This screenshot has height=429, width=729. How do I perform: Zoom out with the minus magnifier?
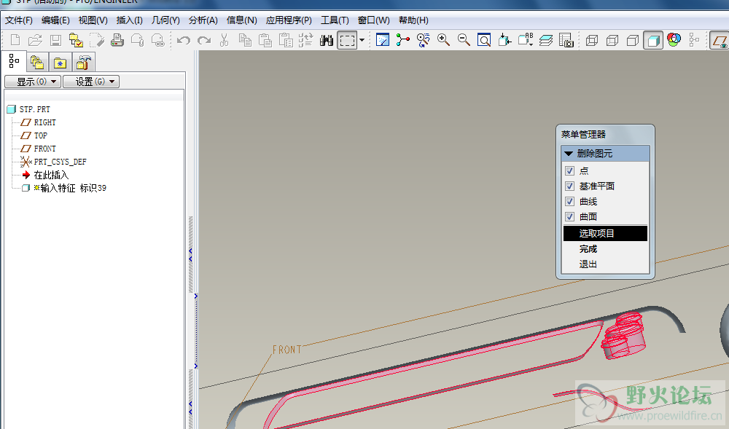pos(464,40)
